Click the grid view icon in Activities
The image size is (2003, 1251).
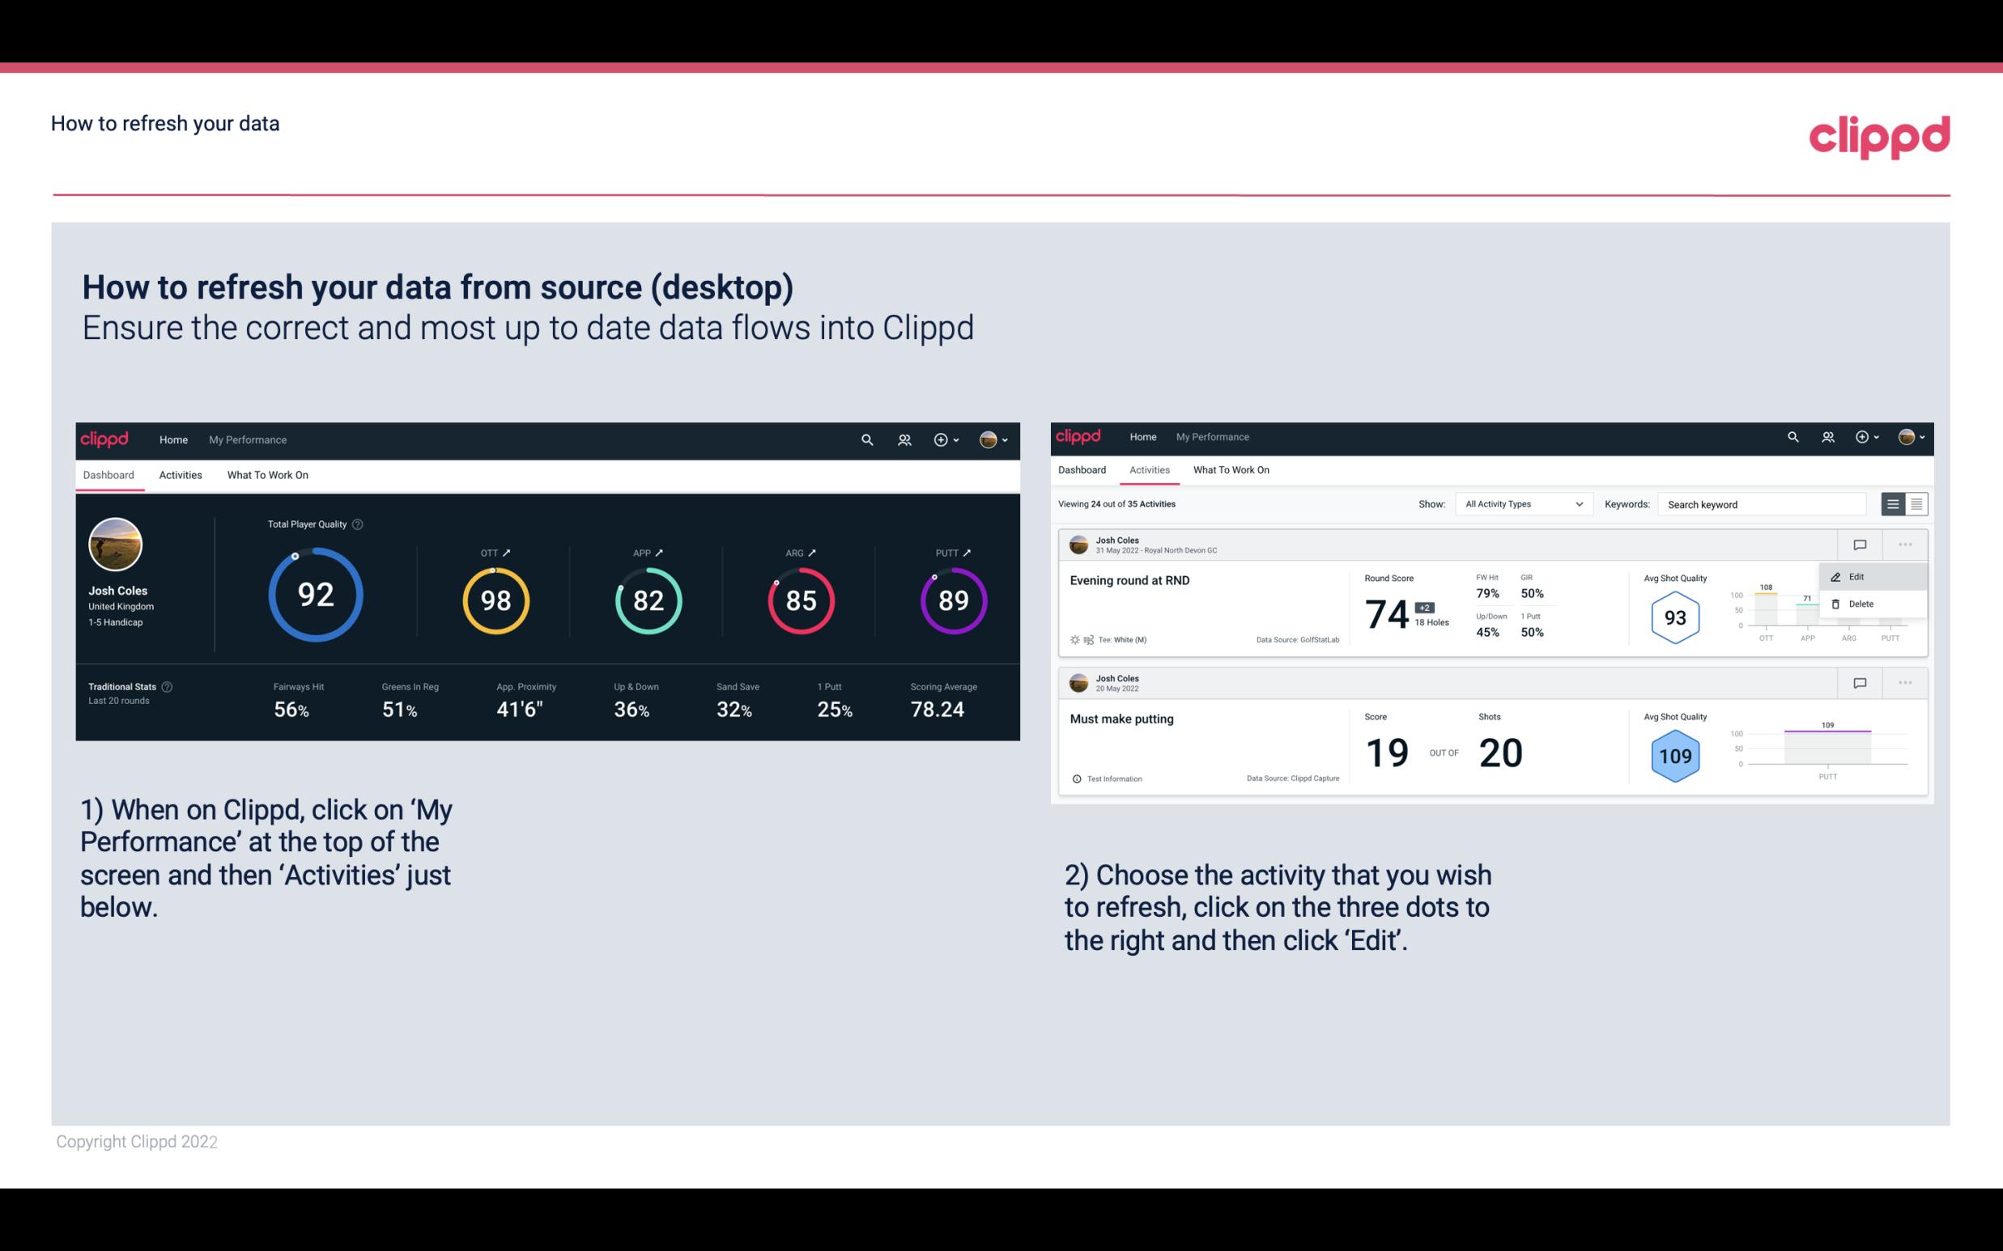[1915, 504]
